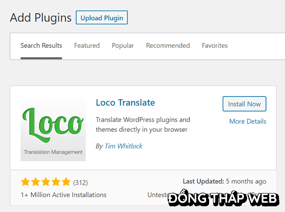Select the Recommended tab
Image resolution: width=285 pixels, height=212 pixels.
(x=168, y=45)
